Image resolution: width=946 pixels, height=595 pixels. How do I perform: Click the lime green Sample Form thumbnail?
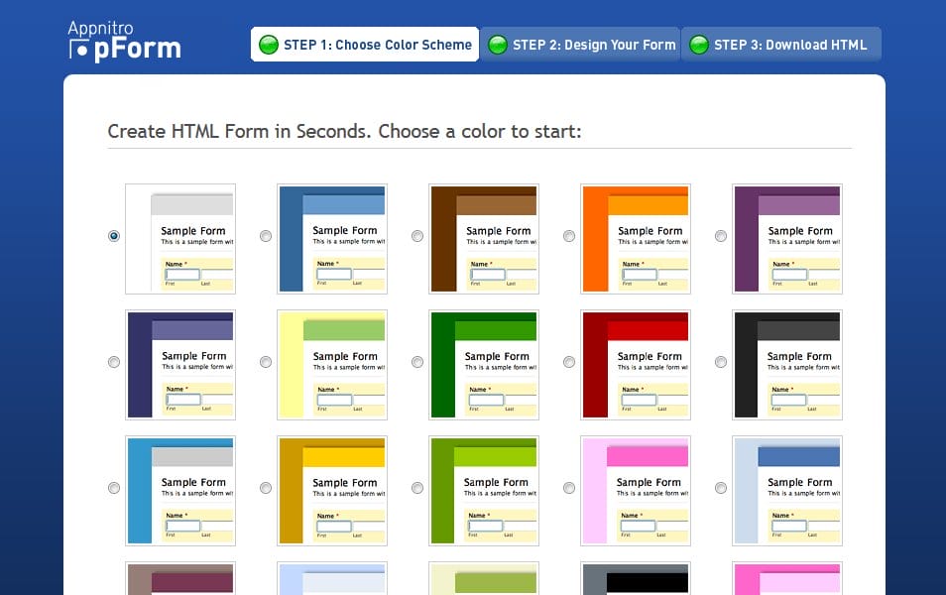point(483,489)
